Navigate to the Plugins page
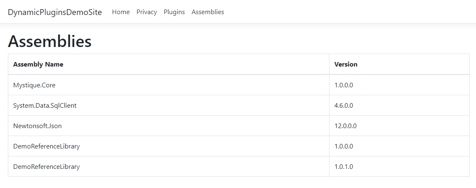The image size is (476, 188). pyautogui.click(x=174, y=12)
